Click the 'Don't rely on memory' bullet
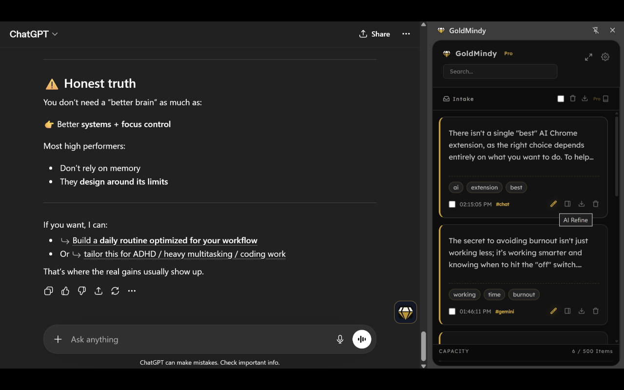 [x=100, y=168]
